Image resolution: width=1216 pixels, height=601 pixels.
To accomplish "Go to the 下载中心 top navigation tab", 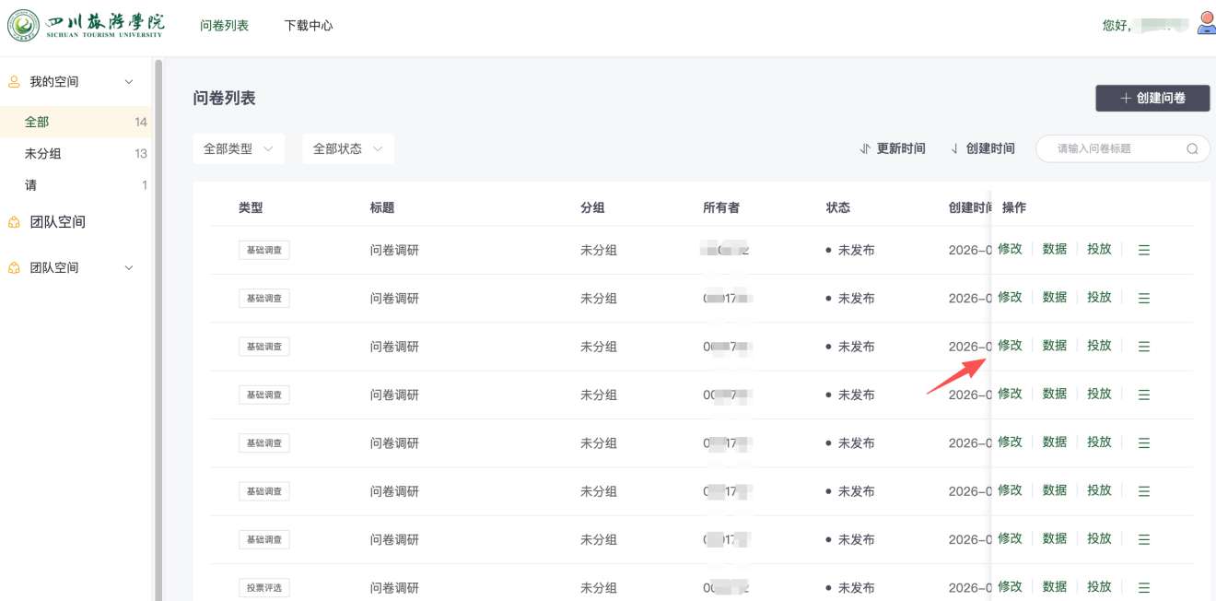I will point(309,26).
